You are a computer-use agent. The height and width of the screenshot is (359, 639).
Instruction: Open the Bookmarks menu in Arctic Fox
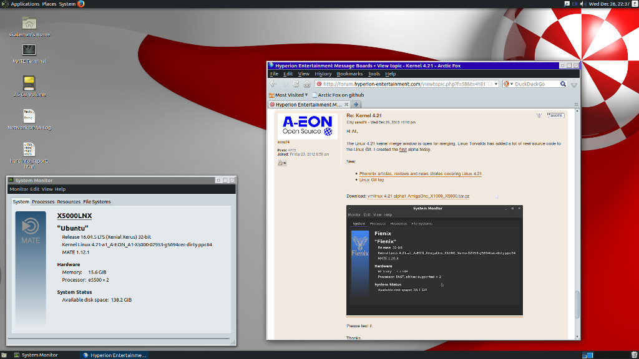coord(349,74)
